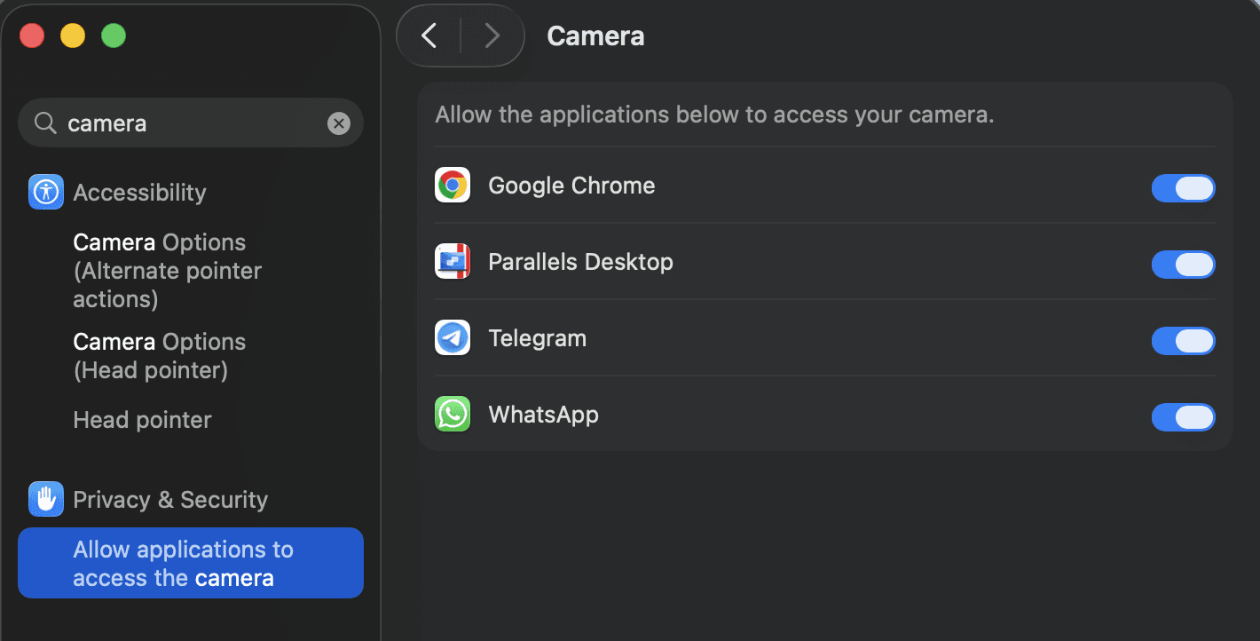Click the 'WhatsApp' app name
1260x641 pixels.
coord(543,415)
